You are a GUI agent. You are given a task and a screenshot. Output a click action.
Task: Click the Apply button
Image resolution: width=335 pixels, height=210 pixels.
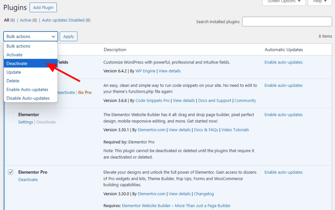(69, 36)
